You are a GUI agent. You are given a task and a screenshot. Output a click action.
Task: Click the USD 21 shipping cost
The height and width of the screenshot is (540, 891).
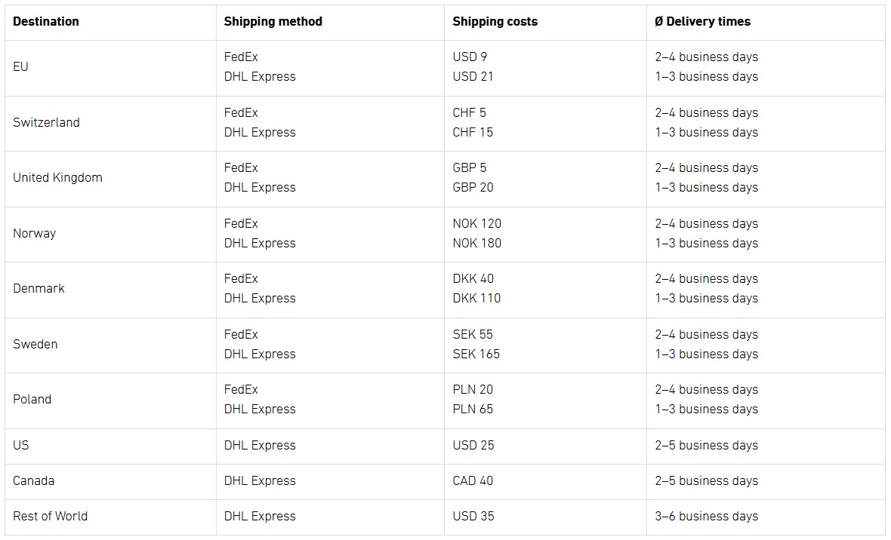pos(473,76)
